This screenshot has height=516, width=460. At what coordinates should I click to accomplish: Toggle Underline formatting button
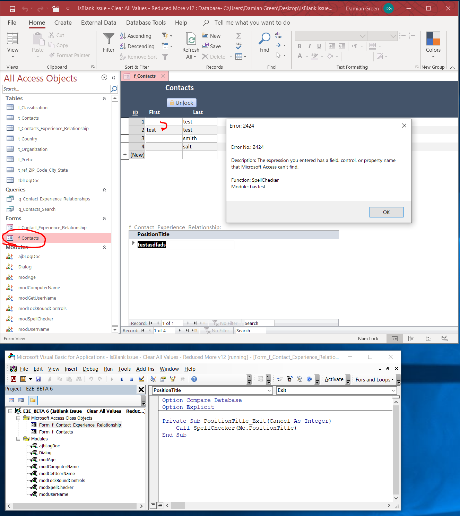319,46
